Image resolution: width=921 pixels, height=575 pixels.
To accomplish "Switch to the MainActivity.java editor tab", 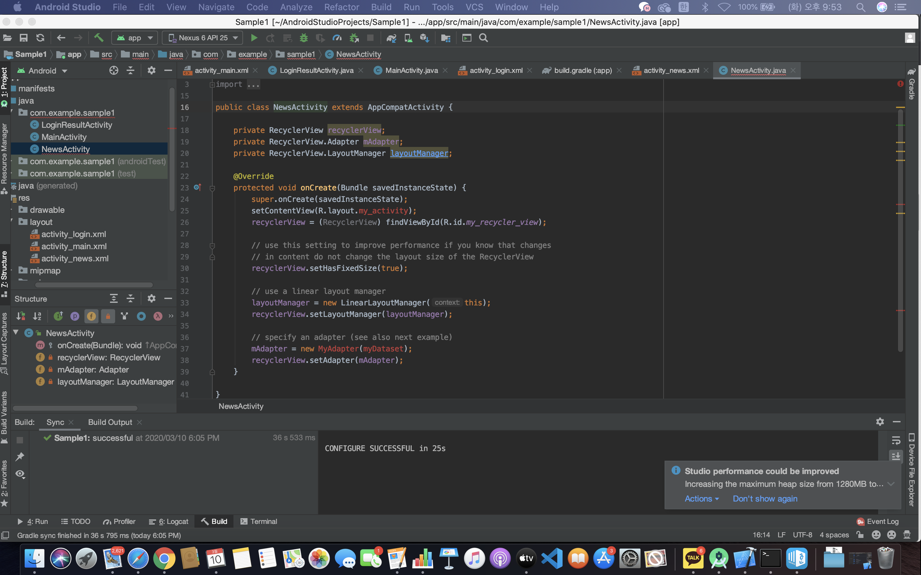I will [411, 70].
